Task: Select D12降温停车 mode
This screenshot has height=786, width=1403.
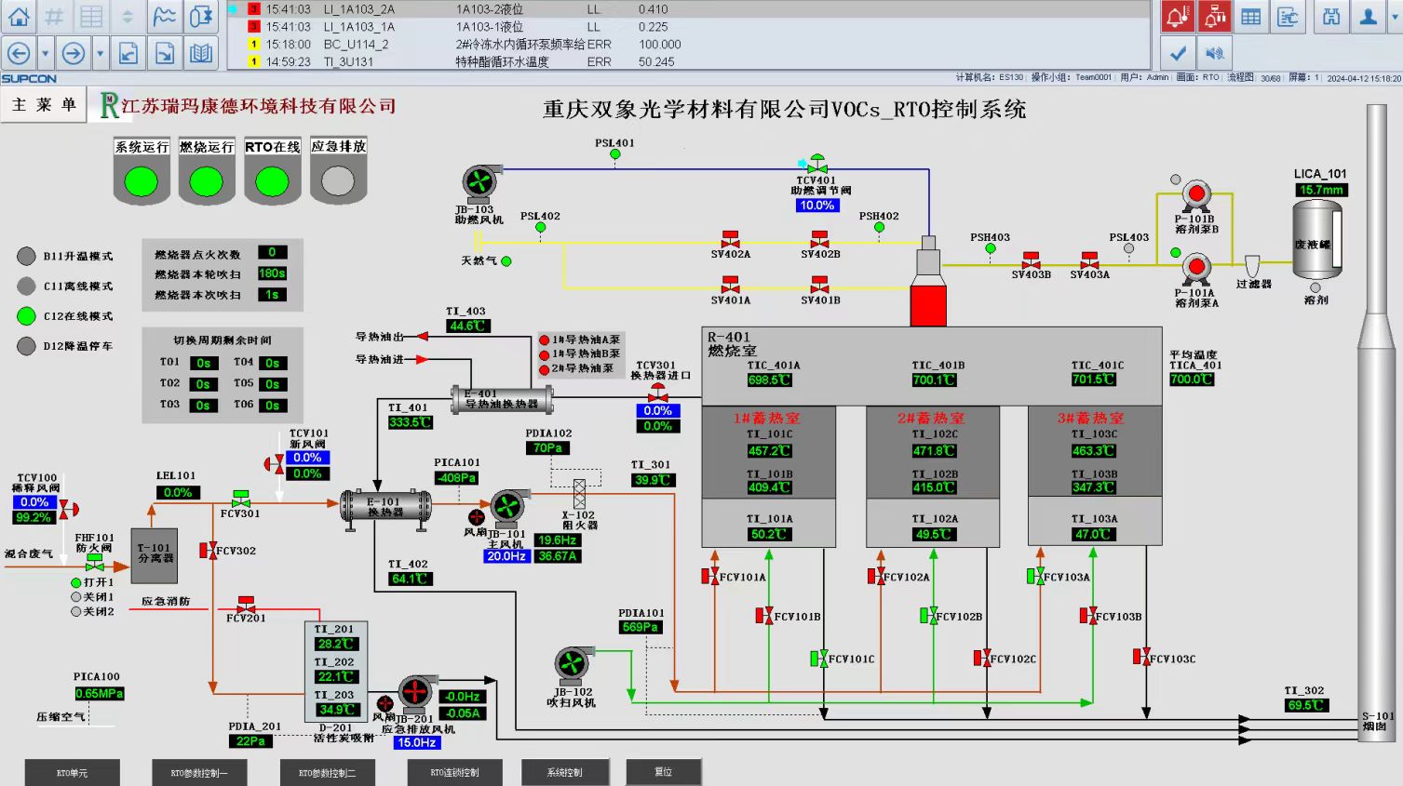Action: pyautogui.click(x=27, y=346)
